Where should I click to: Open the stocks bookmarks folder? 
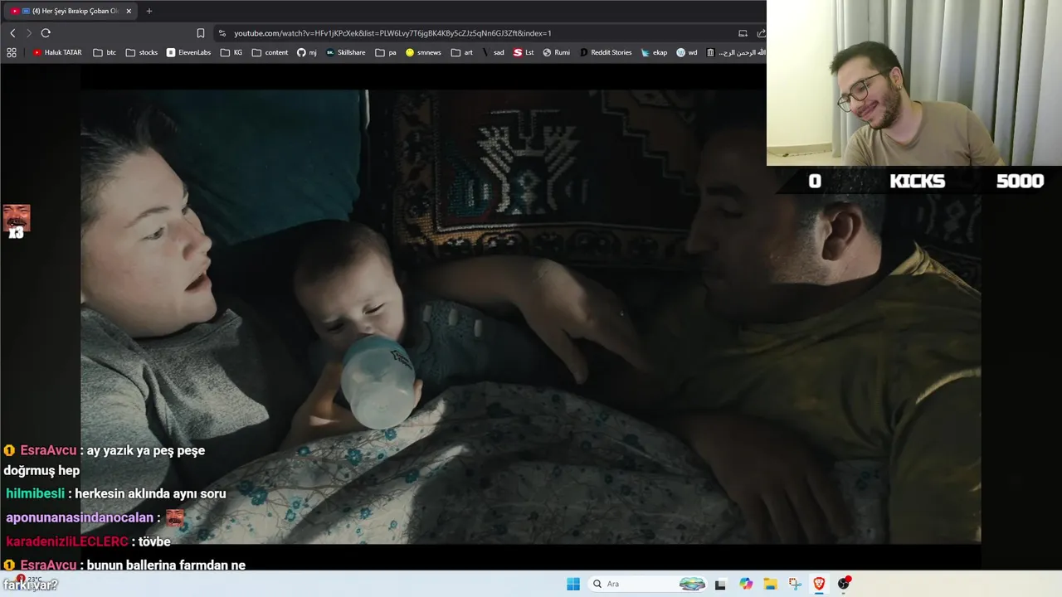pyautogui.click(x=142, y=52)
